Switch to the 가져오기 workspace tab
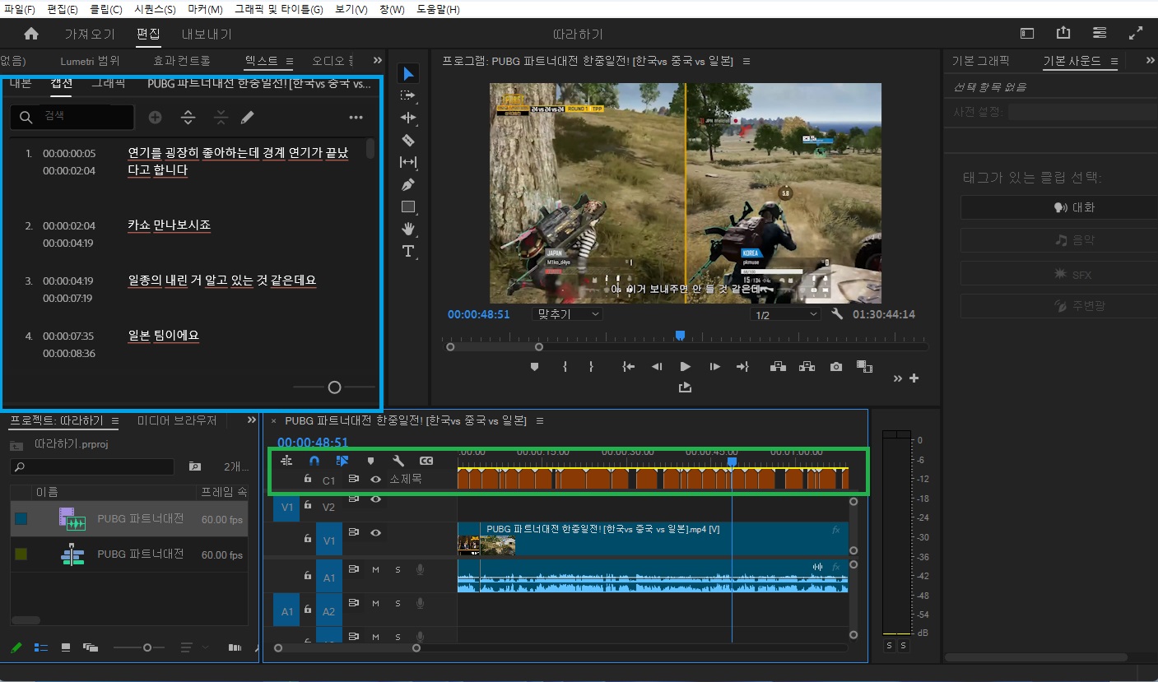 tap(90, 34)
